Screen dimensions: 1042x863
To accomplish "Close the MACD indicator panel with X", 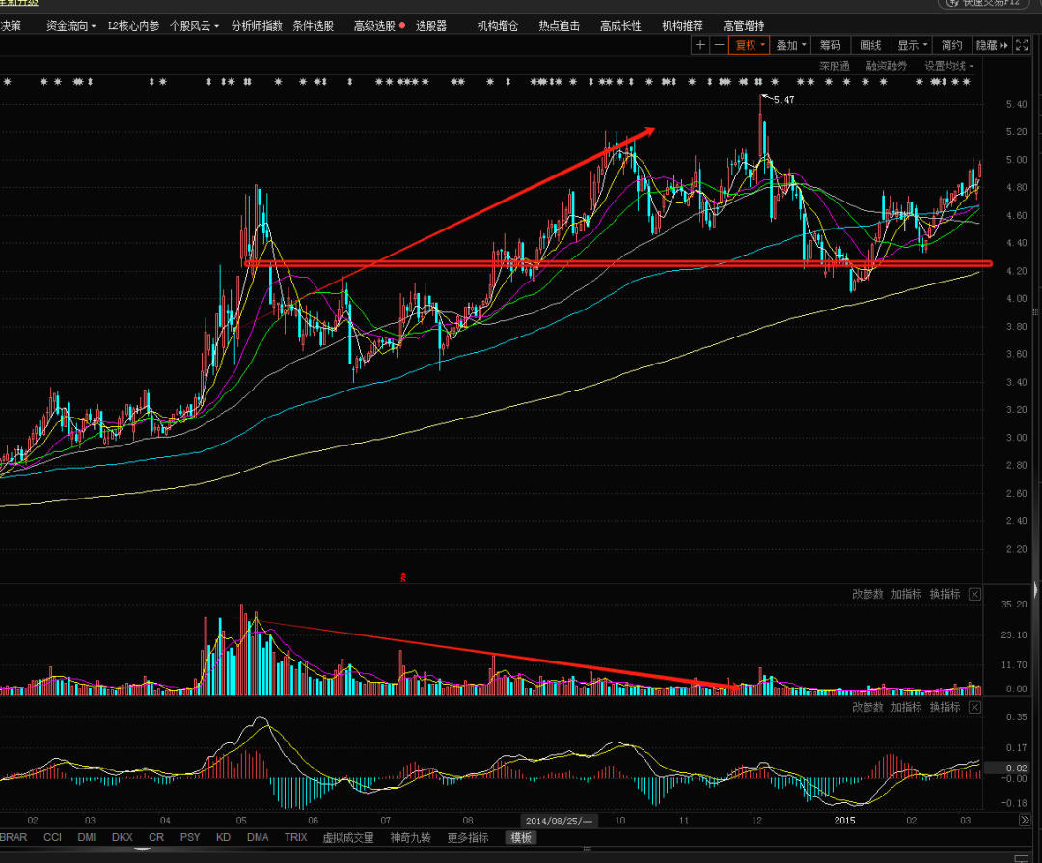I will point(974,707).
